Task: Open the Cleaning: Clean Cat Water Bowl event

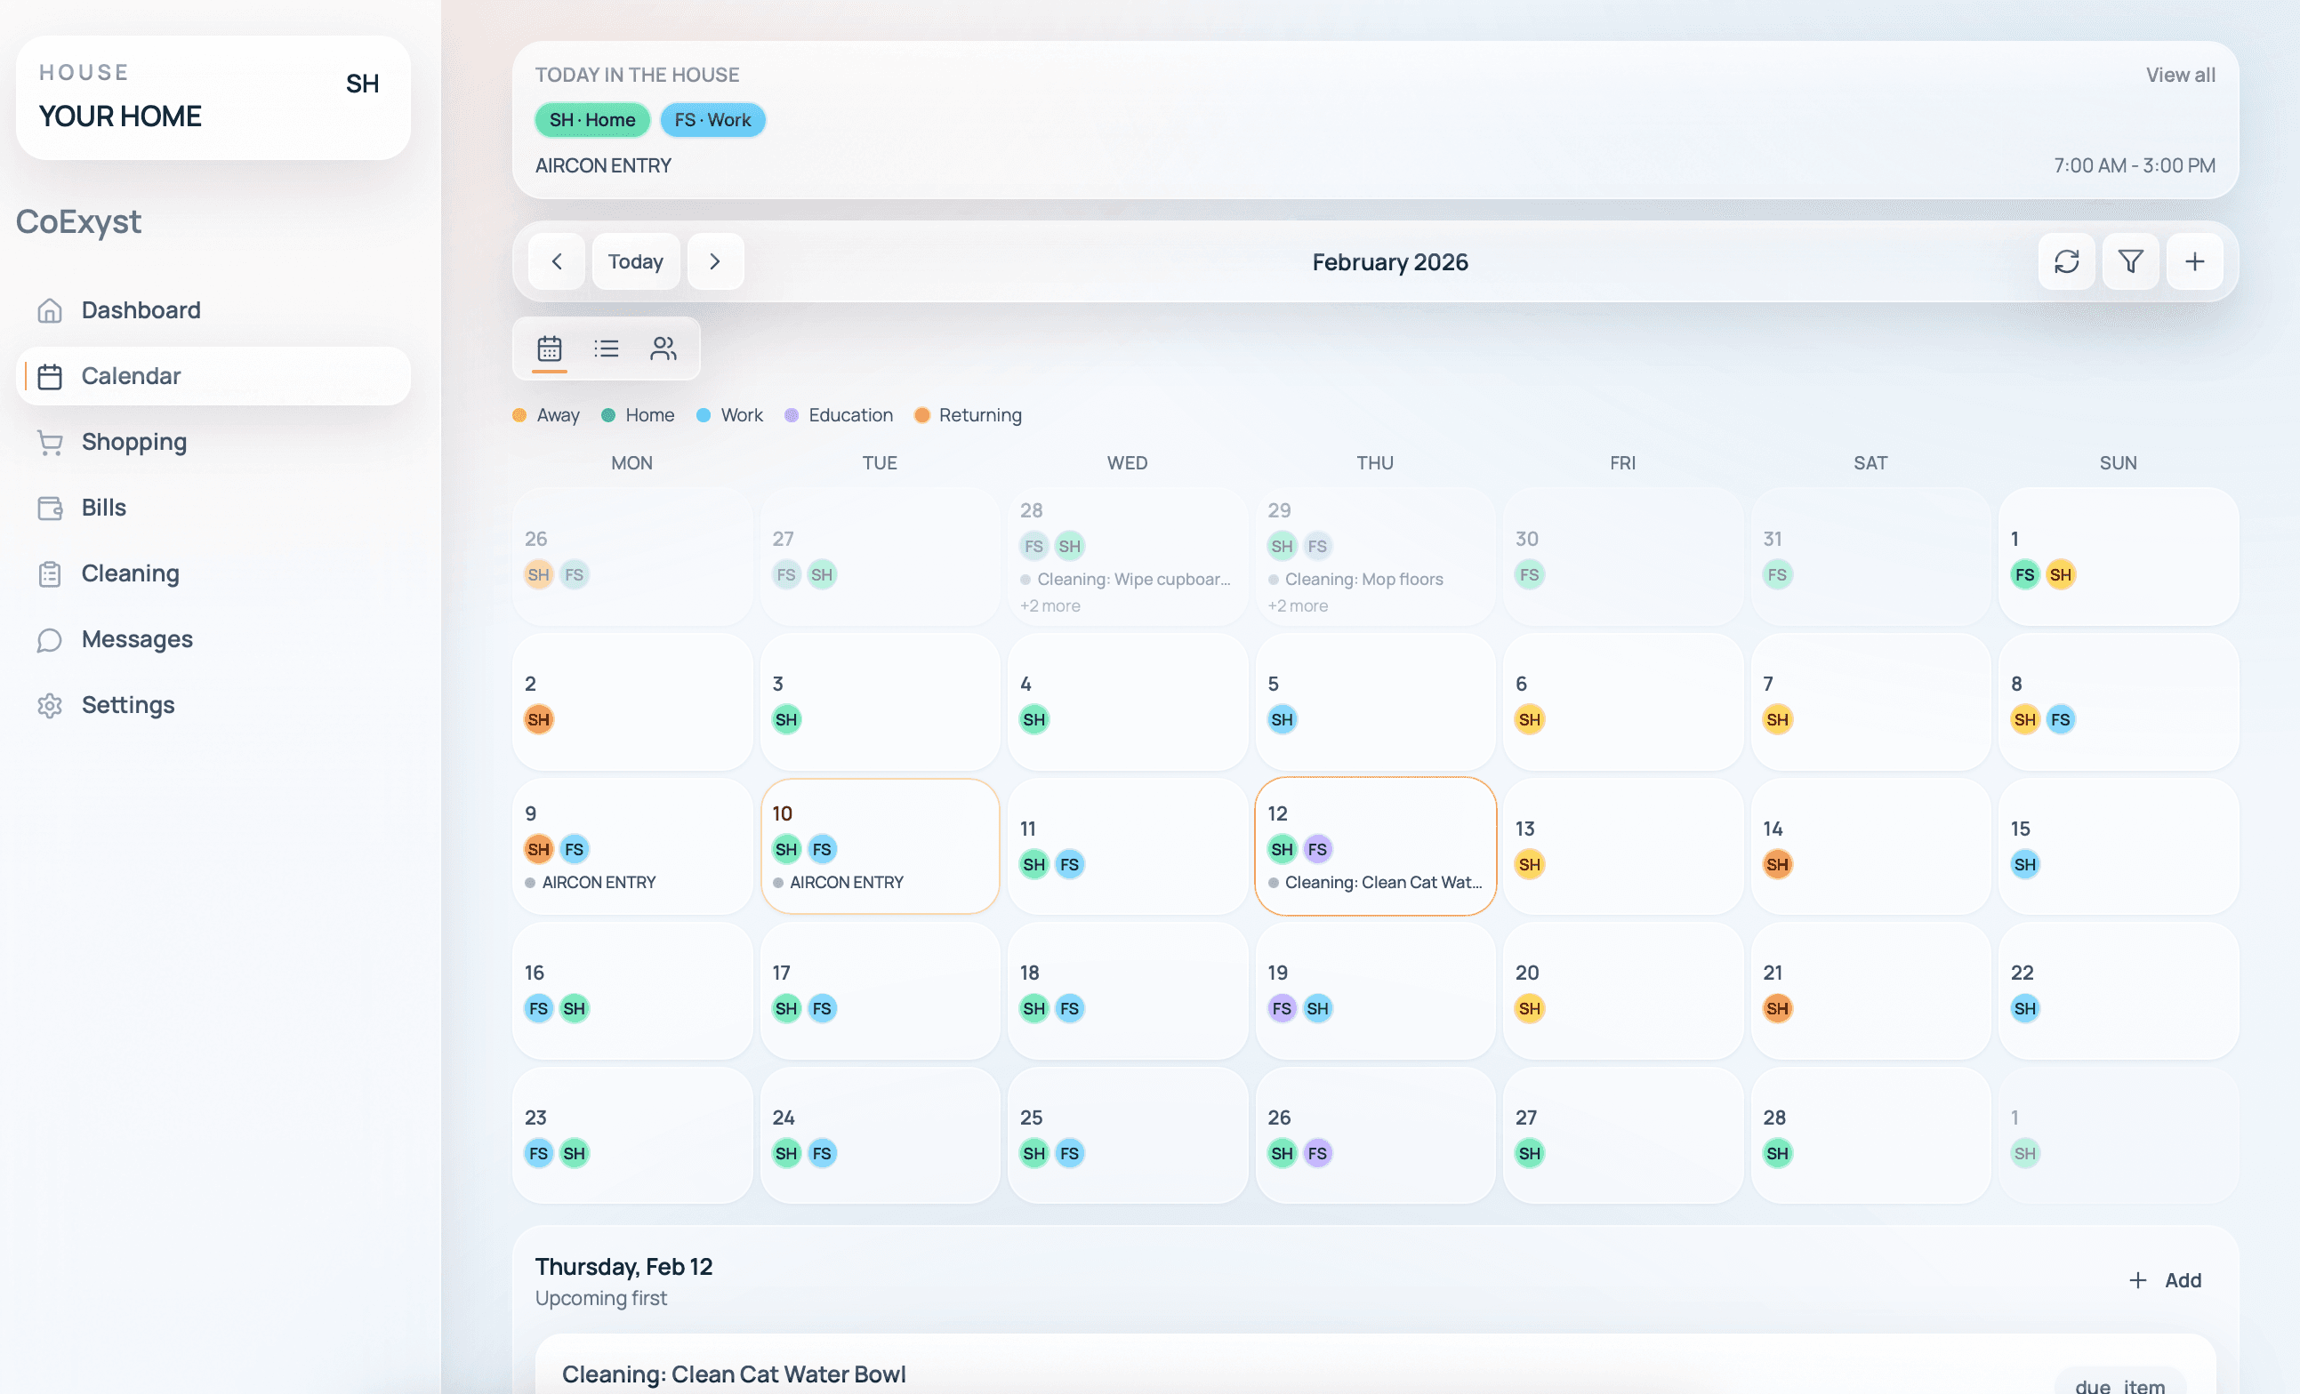Action: [734, 1373]
